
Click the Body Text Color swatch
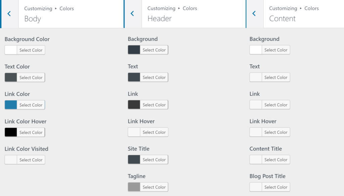[11, 77]
